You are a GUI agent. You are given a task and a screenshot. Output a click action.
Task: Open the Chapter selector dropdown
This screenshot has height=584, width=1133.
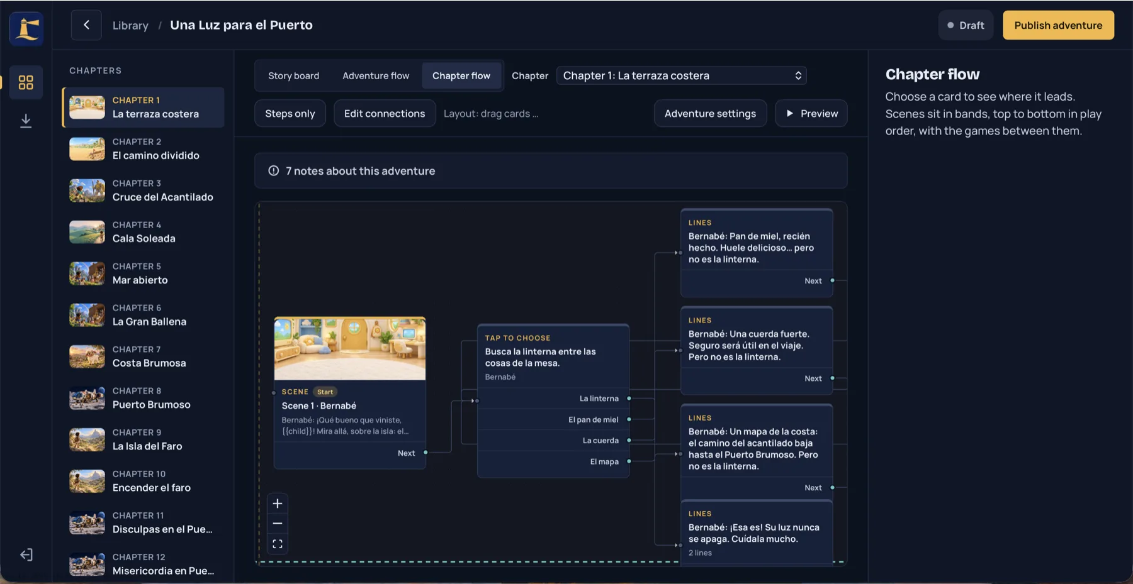point(681,75)
